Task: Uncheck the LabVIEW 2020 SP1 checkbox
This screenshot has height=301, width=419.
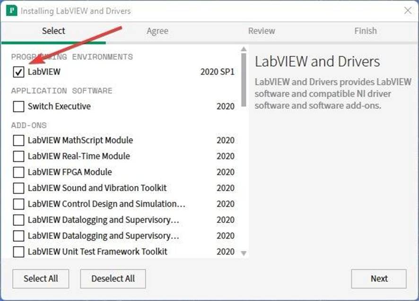Action: pos(18,72)
